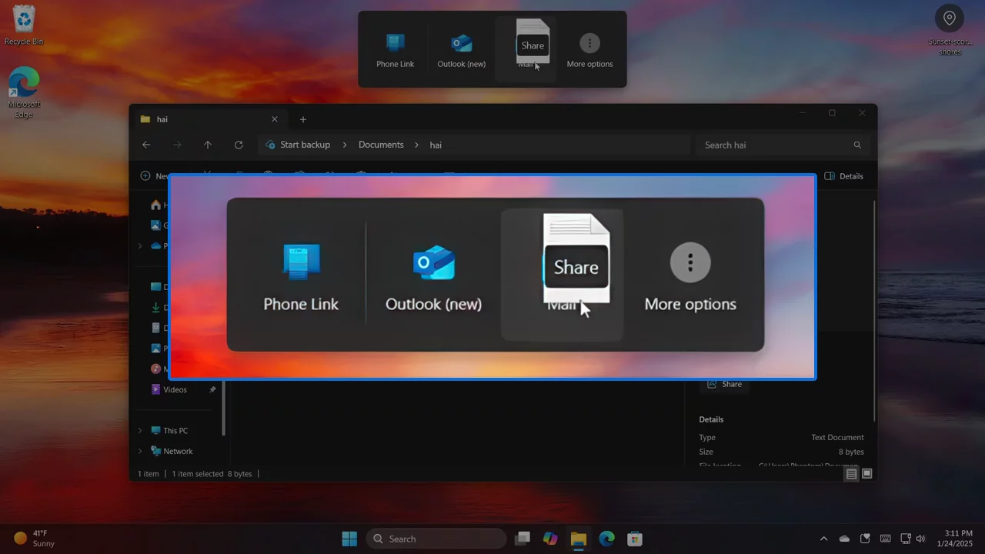Click the search magnifier in File Explorer
This screenshot has height=554, width=985.
(x=857, y=145)
